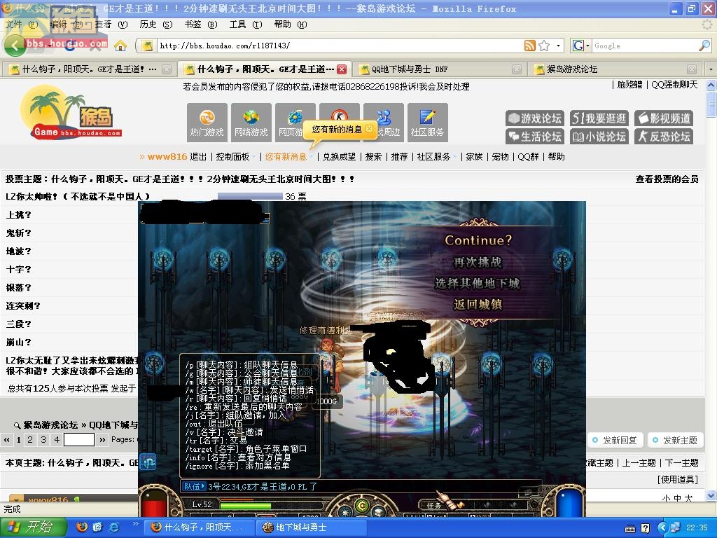Open 查看投票的会员 link
Image resolution: width=717 pixels, height=538 pixels.
click(667, 179)
